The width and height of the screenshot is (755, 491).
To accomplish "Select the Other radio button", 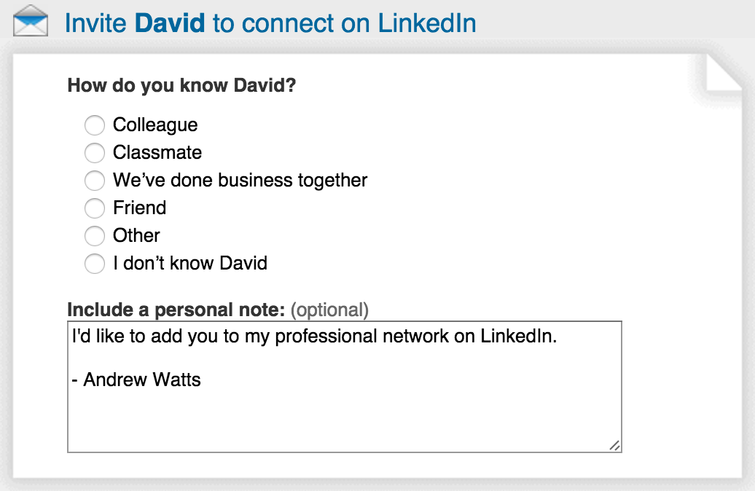I will coord(95,236).
